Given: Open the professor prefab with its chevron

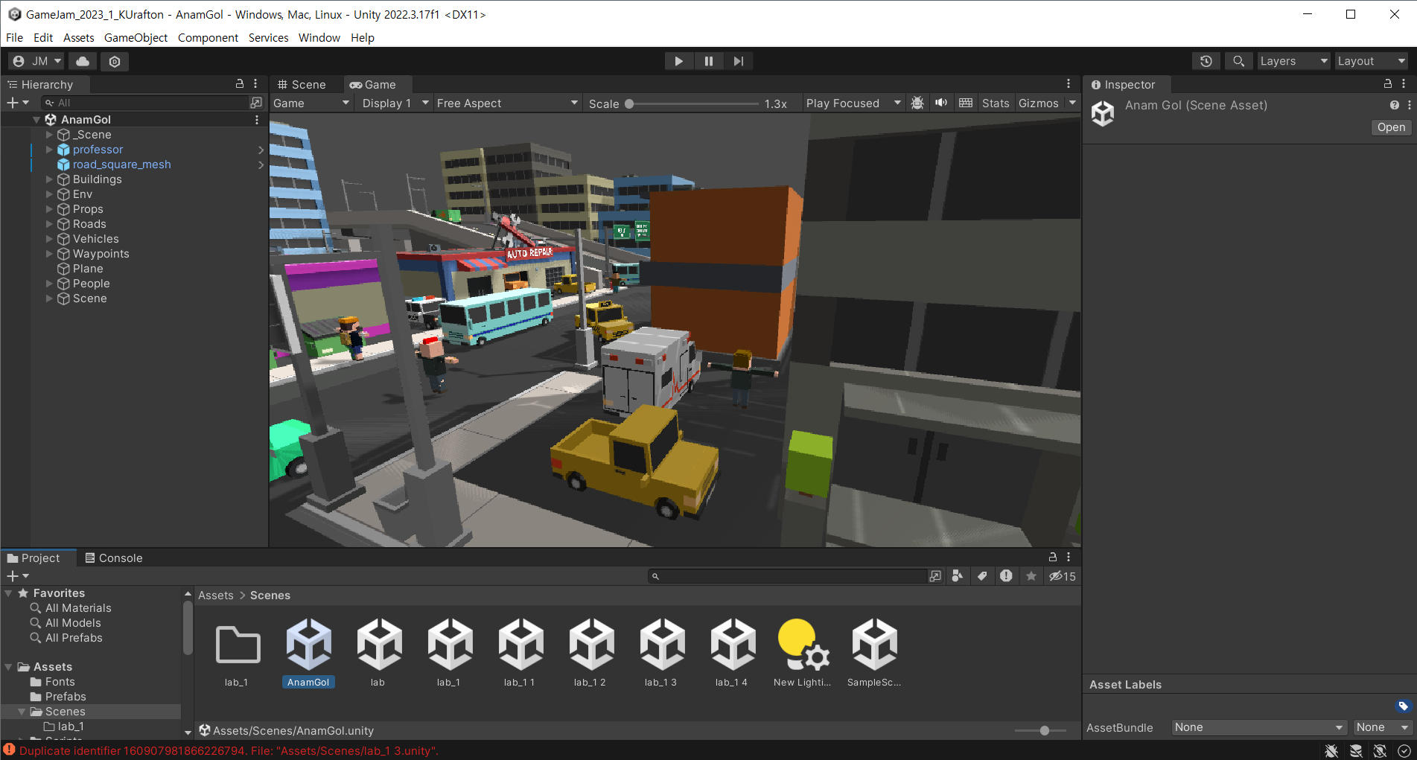Looking at the screenshot, I should (261, 150).
